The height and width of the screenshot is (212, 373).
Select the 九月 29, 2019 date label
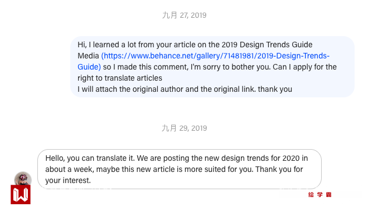click(x=185, y=128)
